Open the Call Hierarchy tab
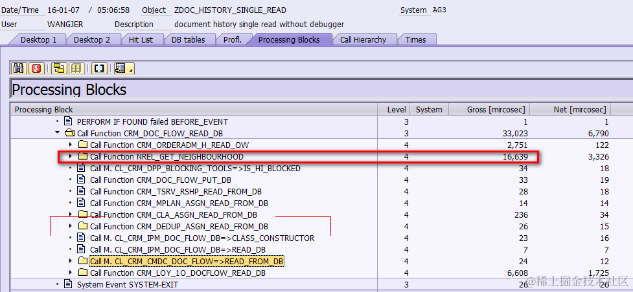This screenshot has height=292, width=633. pyautogui.click(x=363, y=39)
